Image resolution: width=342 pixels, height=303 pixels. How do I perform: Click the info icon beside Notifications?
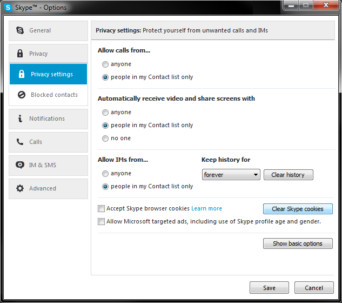coord(20,118)
